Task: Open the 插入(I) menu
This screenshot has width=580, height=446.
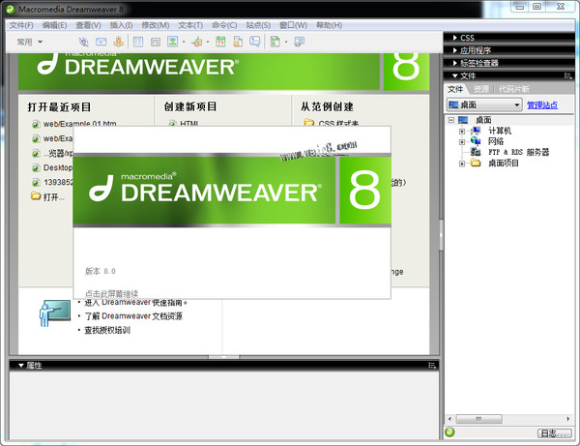Action: tap(121, 25)
